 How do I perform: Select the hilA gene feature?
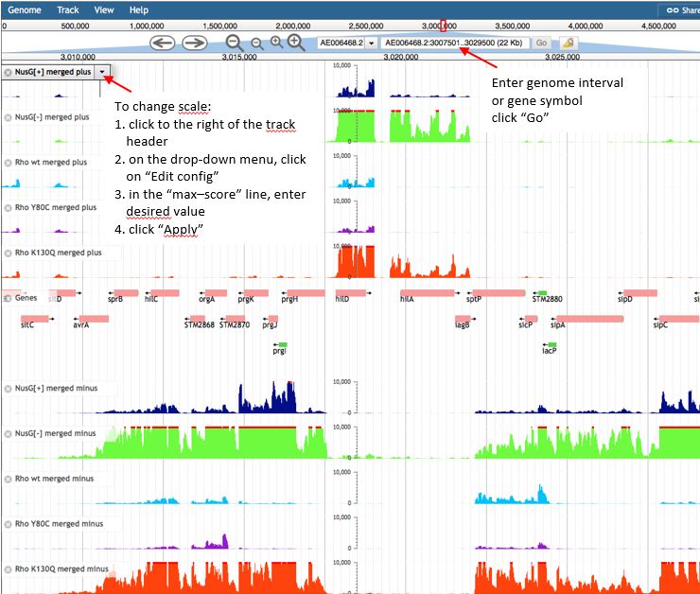tap(427, 293)
